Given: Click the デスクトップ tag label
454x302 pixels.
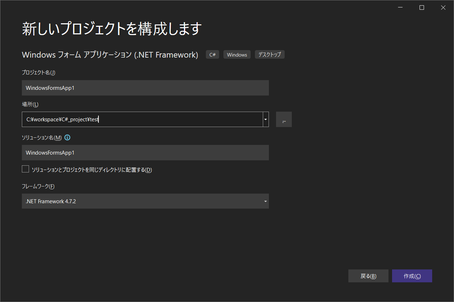Looking at the screenshot, I should tap(270, 55).
